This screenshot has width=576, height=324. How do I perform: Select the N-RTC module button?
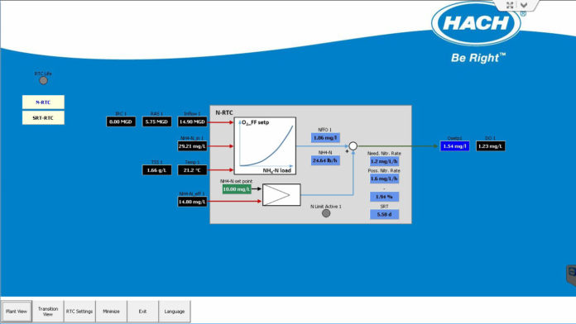pyautogui.click(x=43, y=102)
